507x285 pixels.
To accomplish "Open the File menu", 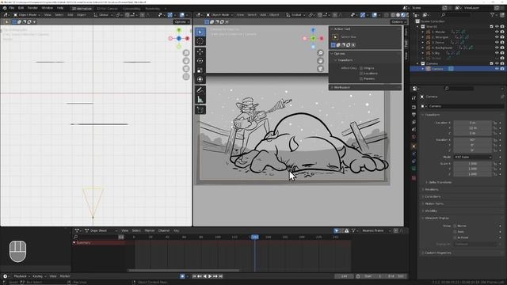I will pos(12,8).
